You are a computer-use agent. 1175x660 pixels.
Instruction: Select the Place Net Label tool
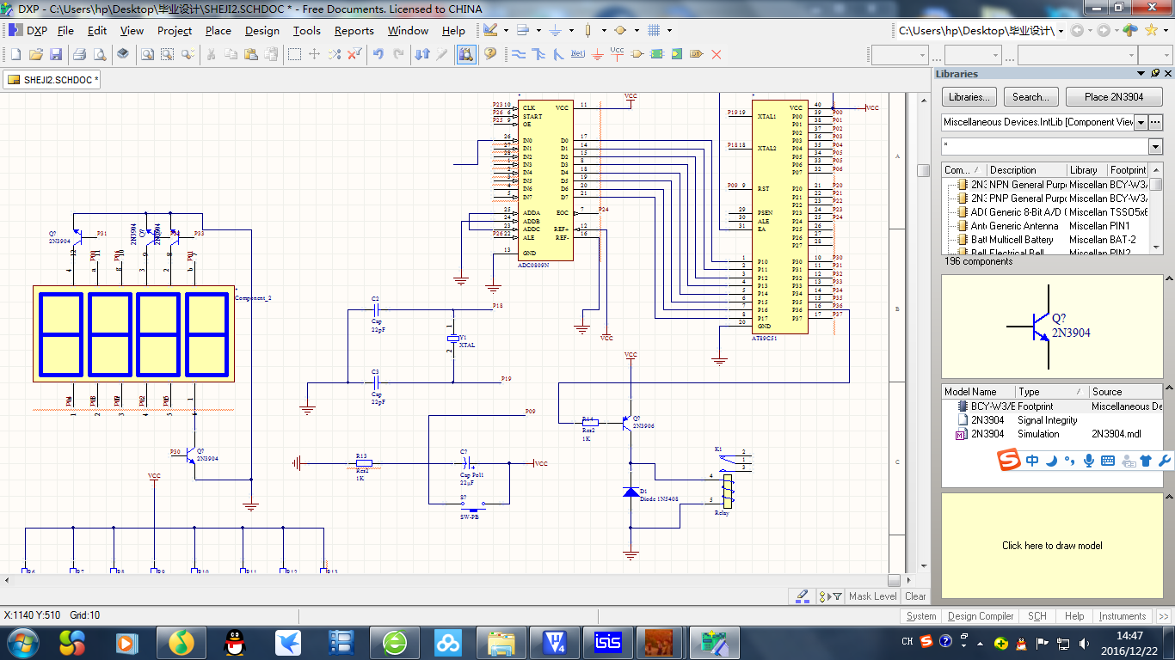pyautogui.click(x=578, y=54)
